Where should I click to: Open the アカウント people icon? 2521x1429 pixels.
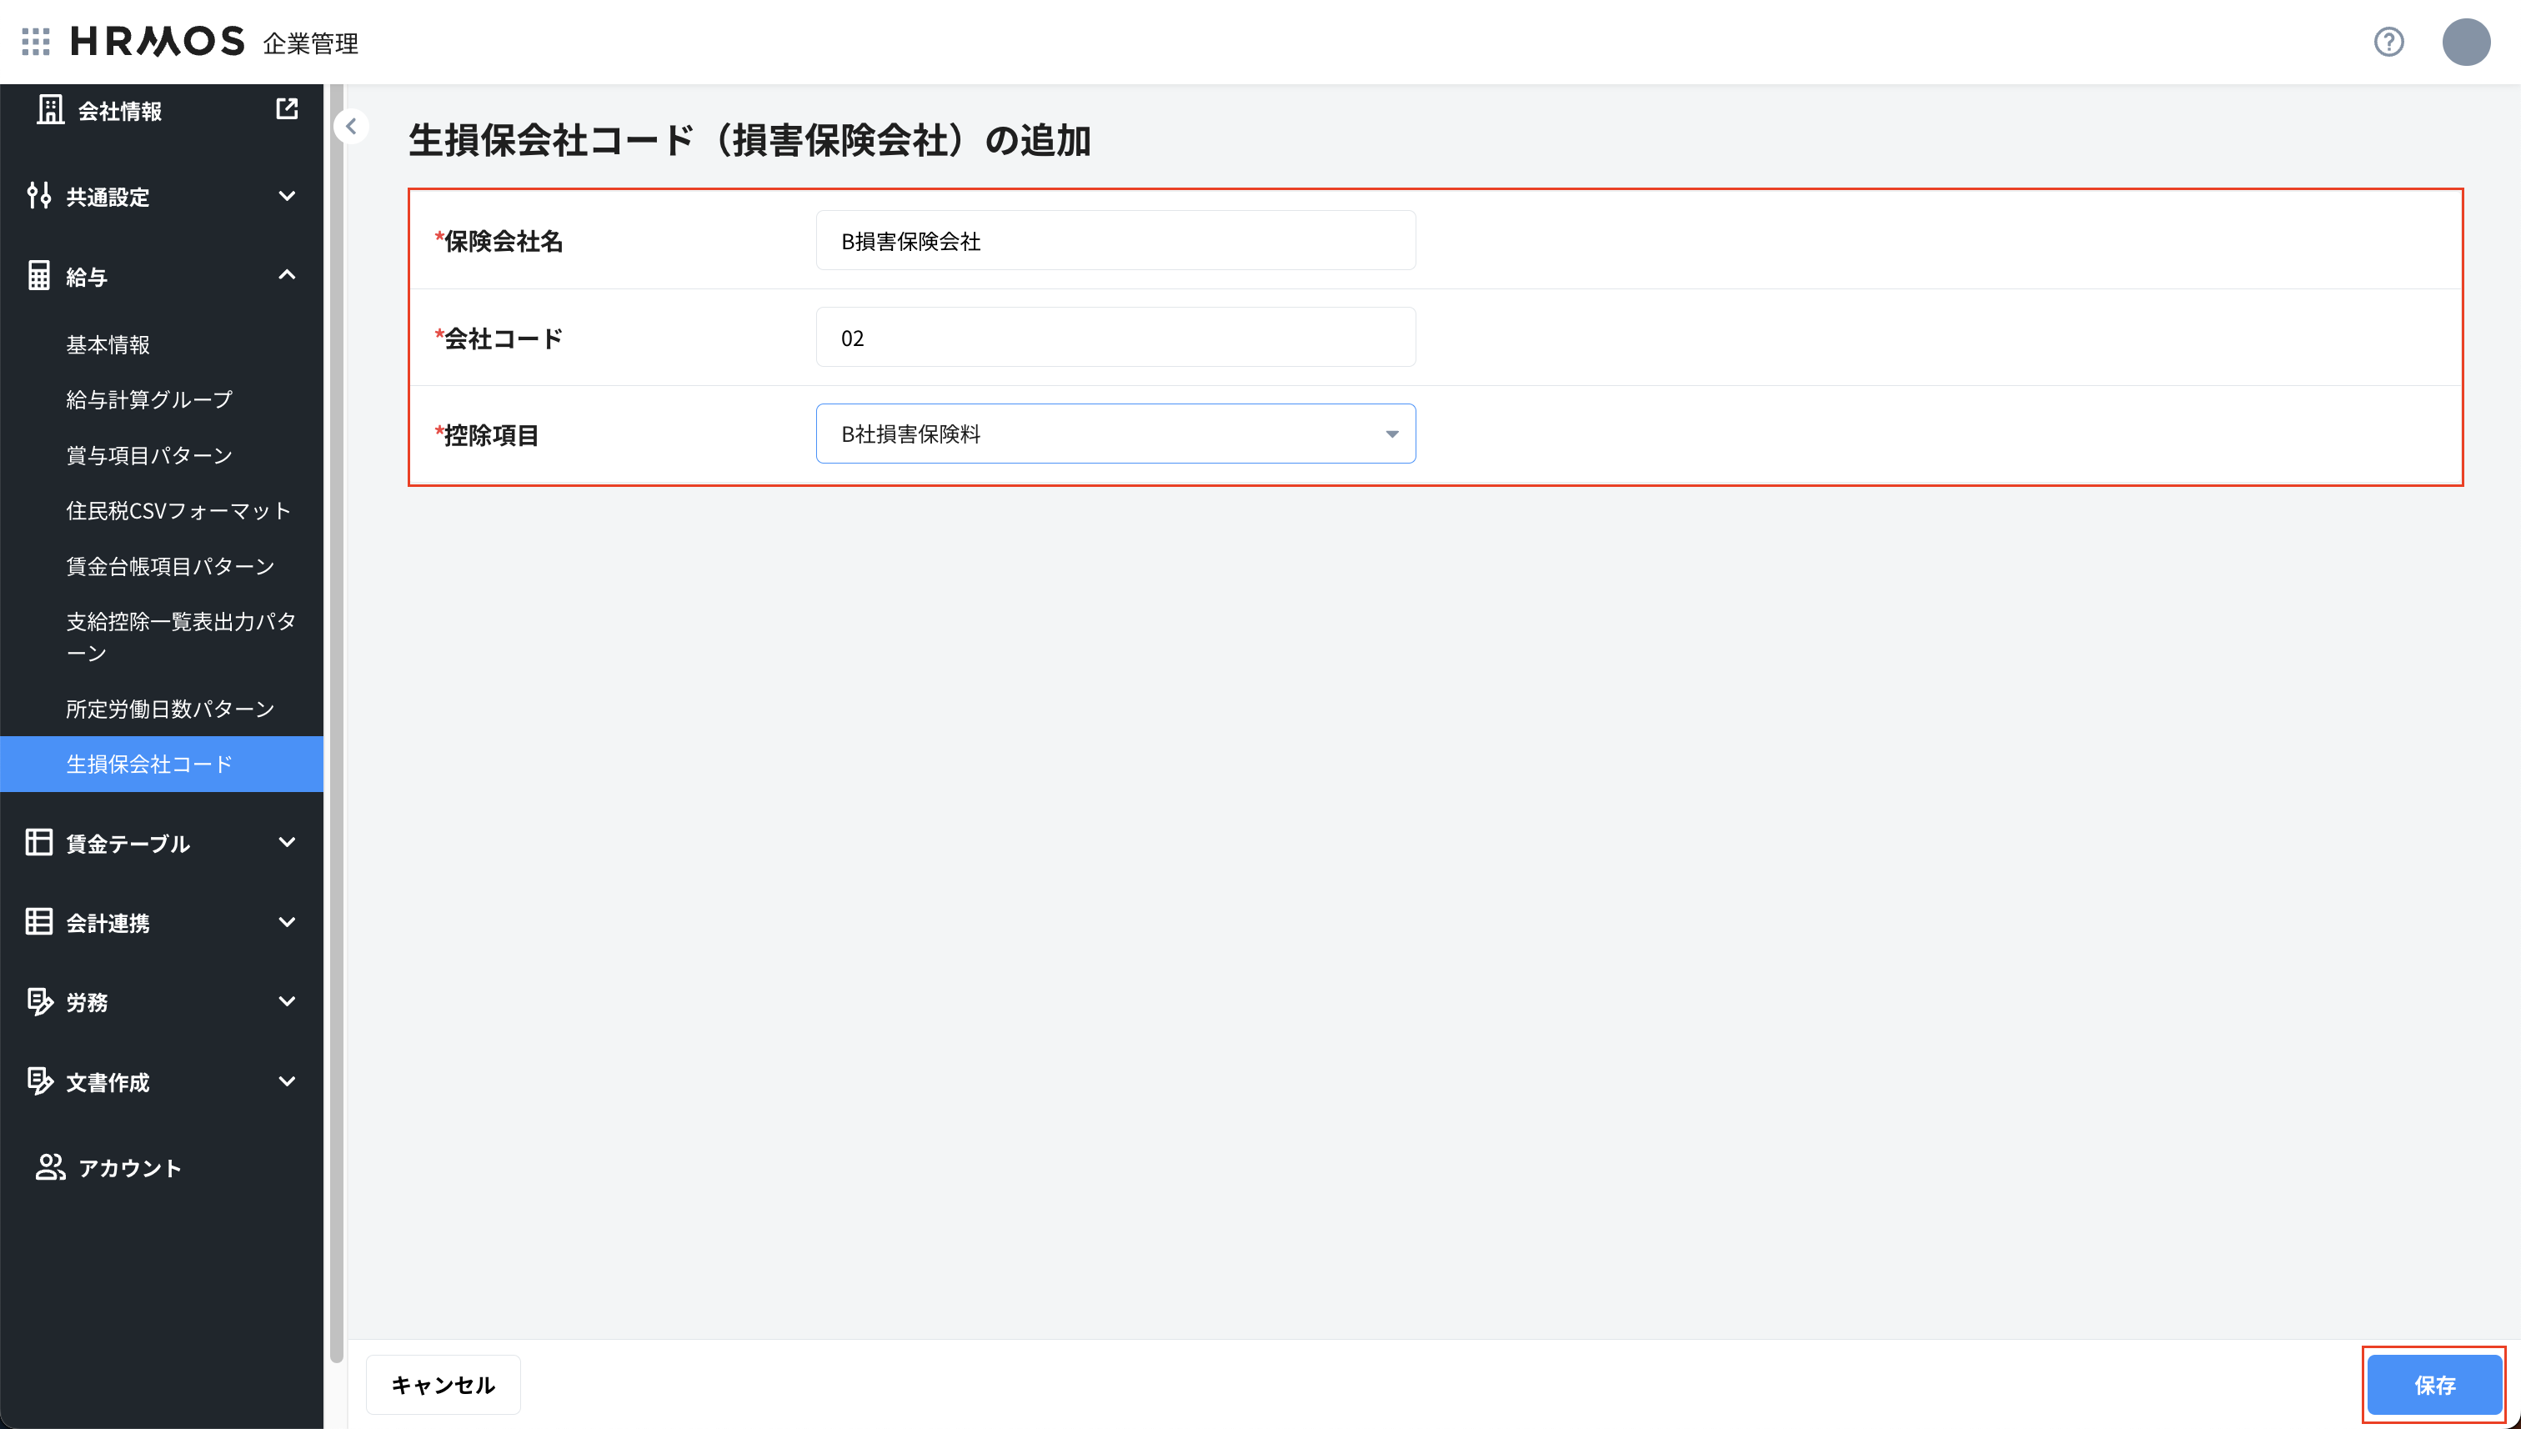pyautogui.click(x=52, y=1168)
